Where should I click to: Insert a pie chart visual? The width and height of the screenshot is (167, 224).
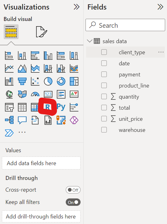tap(48, 81)
